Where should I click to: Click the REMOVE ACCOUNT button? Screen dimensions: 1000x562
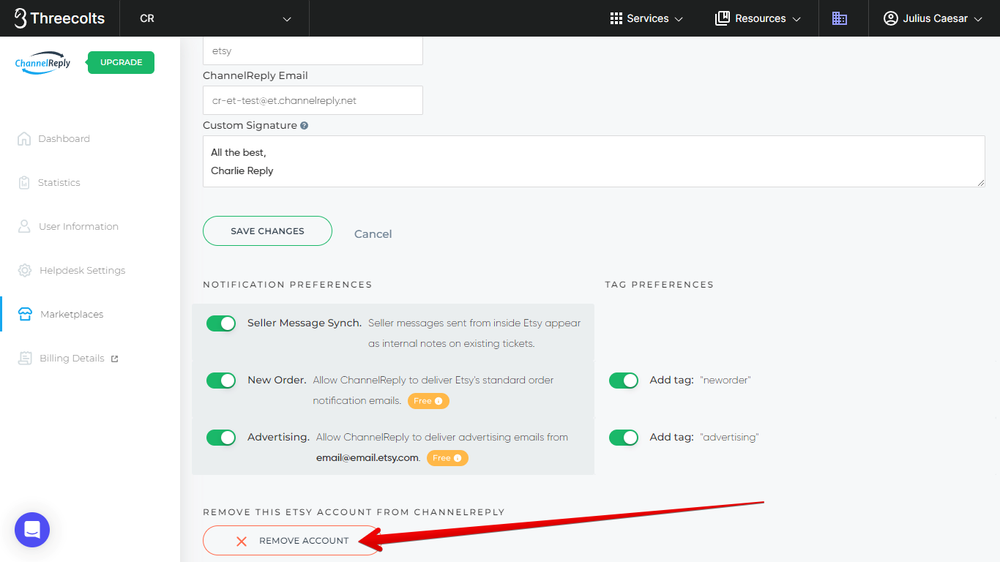tap(292, 541)
